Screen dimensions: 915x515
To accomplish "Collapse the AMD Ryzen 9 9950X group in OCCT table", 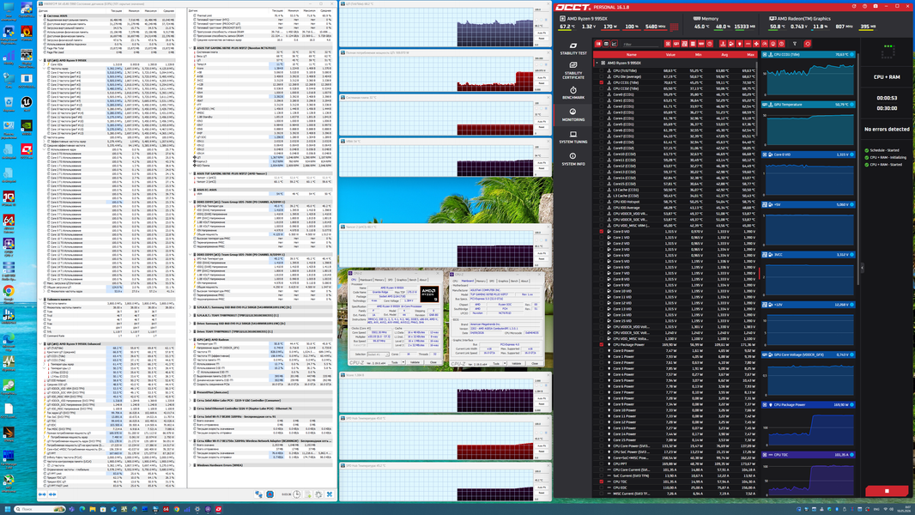I will click(x=597, y=63).
